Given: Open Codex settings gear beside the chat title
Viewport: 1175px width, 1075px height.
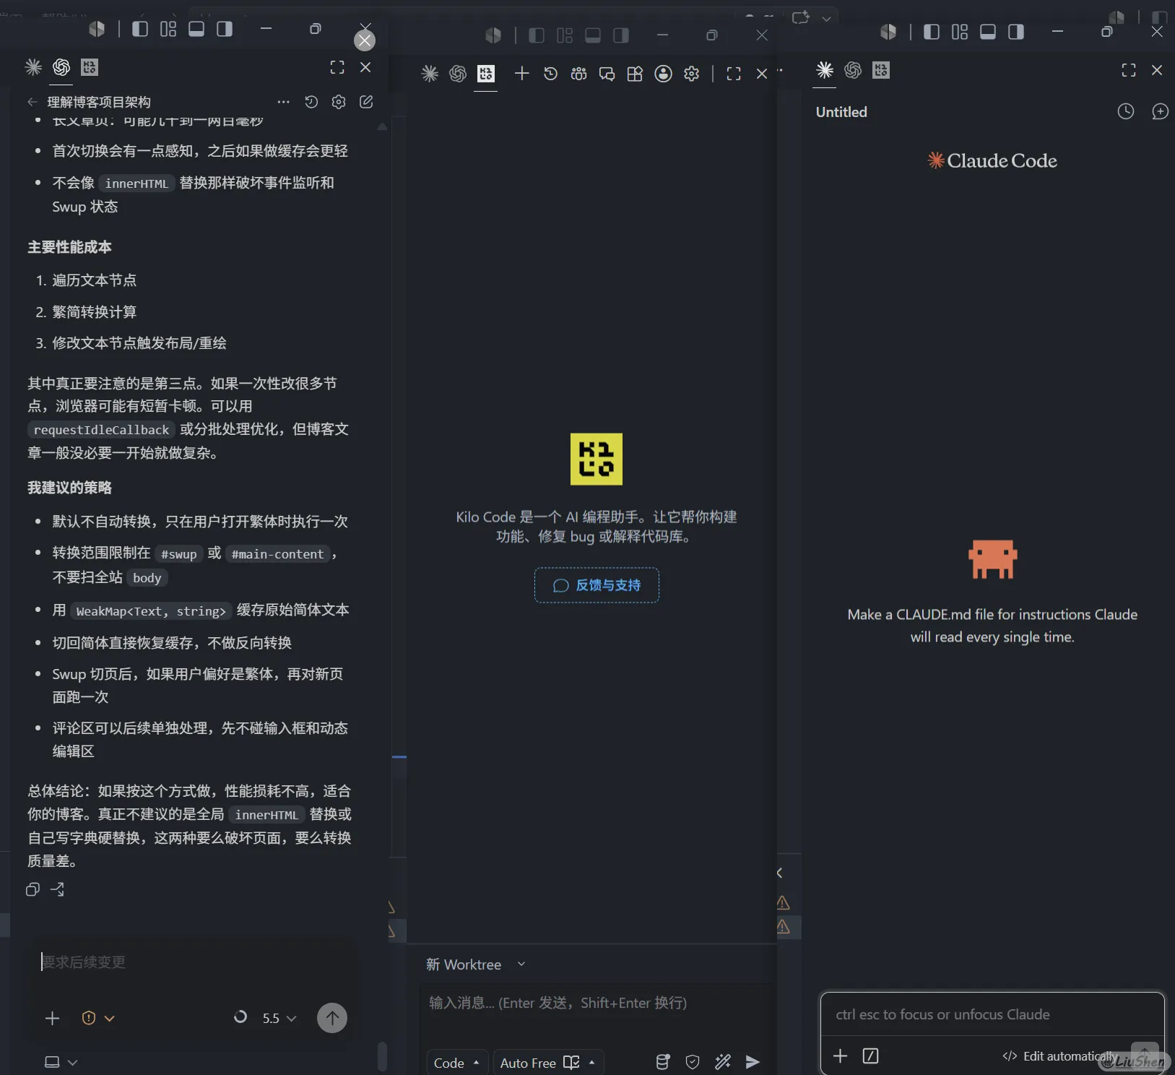Looking at the screenshot, I should pos(339,102).
